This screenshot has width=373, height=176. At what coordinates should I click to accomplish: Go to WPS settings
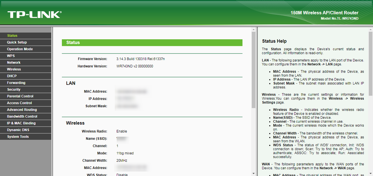tap(25, 56)
